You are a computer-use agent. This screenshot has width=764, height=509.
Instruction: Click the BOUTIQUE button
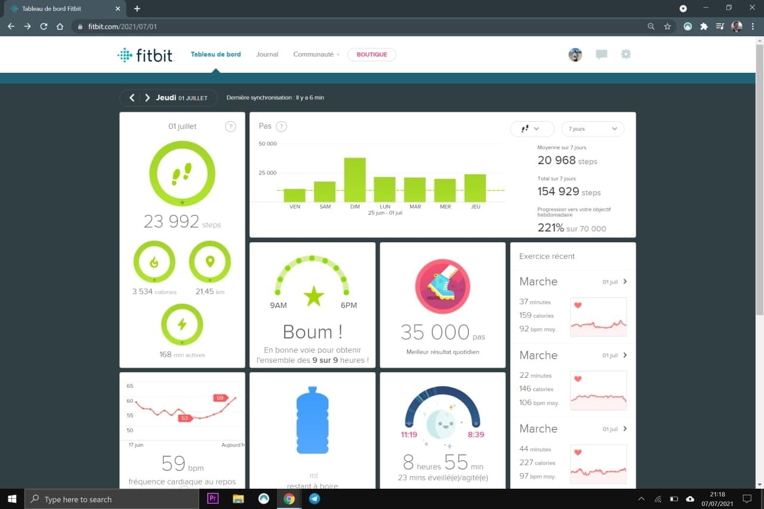(372, 54)
